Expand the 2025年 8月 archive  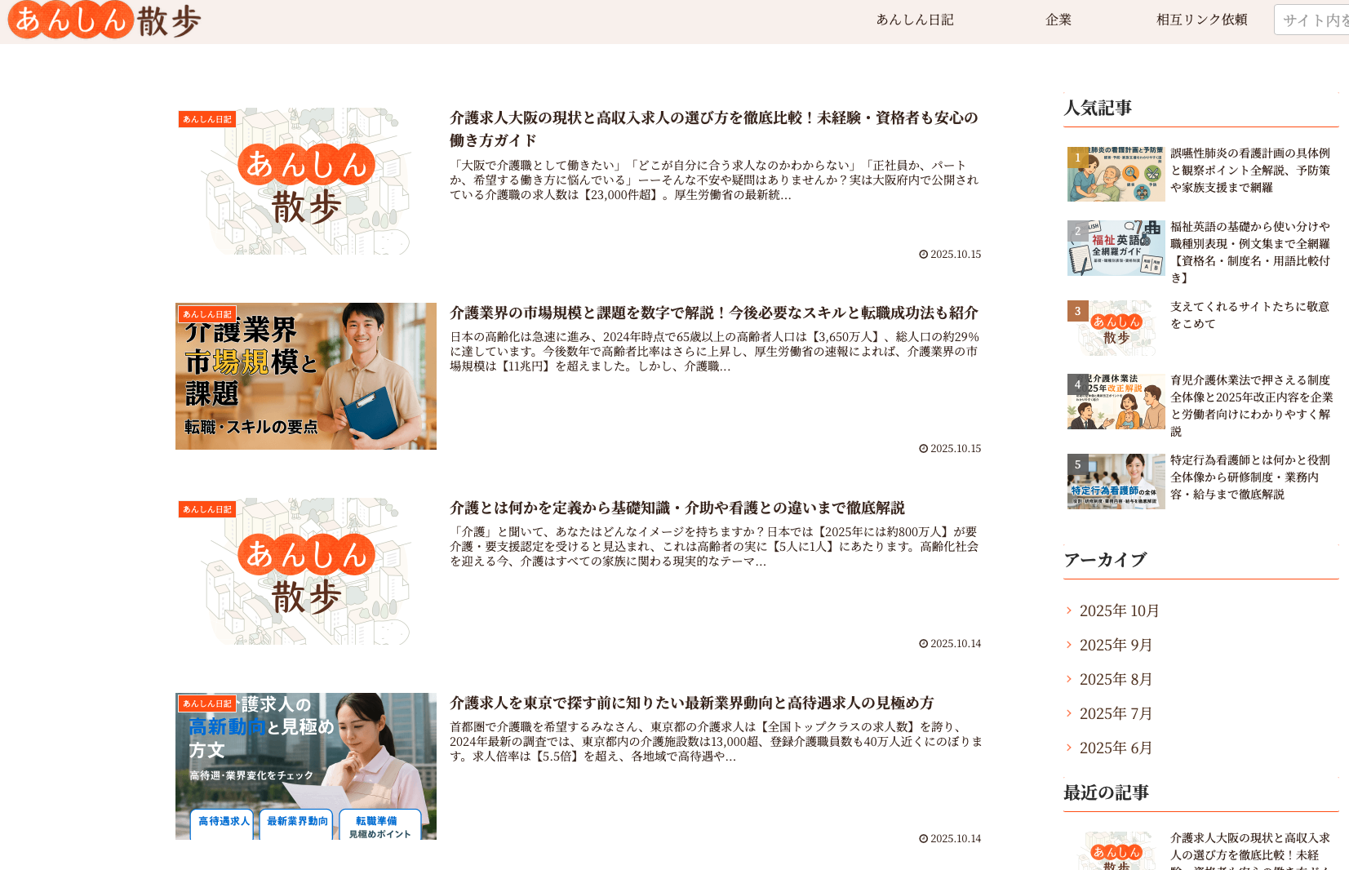click(x=1116, y=679)
